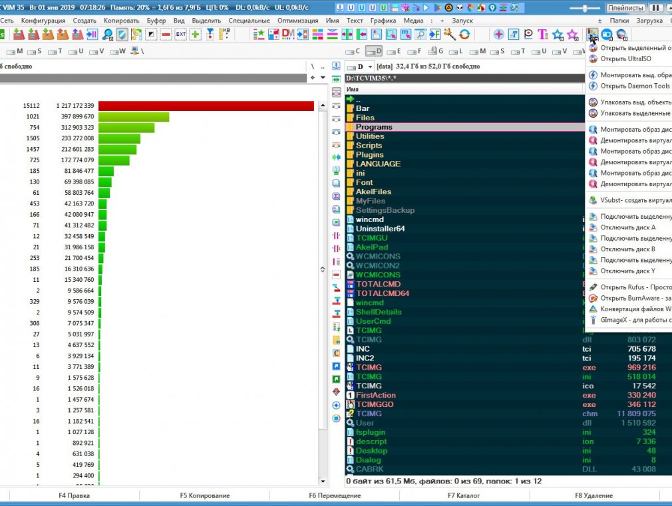Toggle the pause button in the title bar

(655, 8)
